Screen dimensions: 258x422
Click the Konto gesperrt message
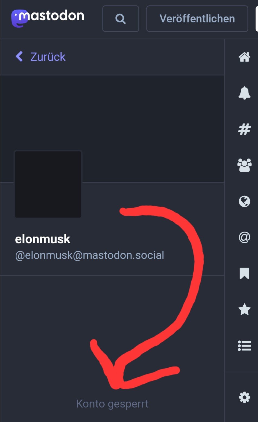112,404
